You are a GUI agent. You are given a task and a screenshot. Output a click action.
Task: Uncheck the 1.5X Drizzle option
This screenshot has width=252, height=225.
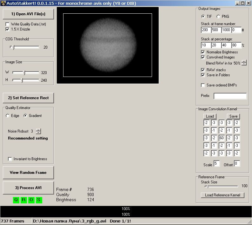click(x=8, y=29)
